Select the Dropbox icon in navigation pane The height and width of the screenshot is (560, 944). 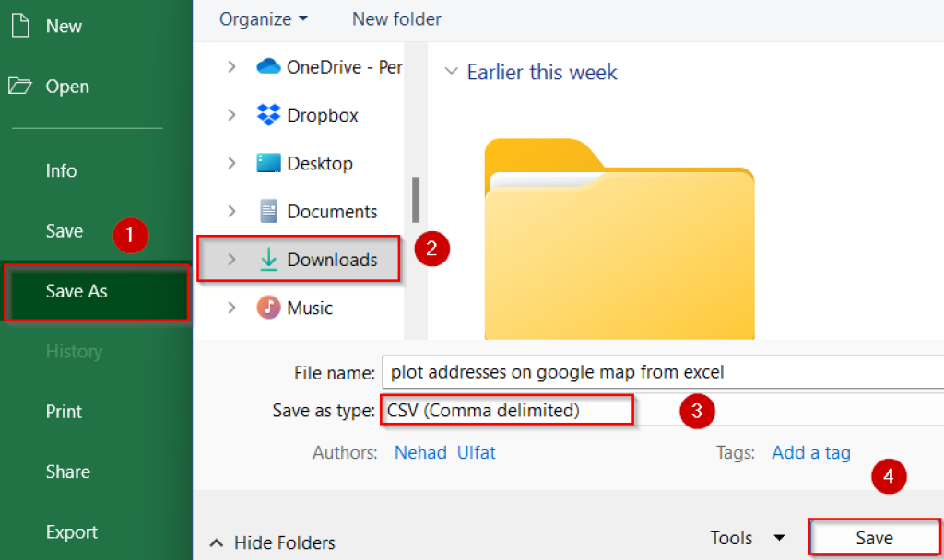click(267, 114)
